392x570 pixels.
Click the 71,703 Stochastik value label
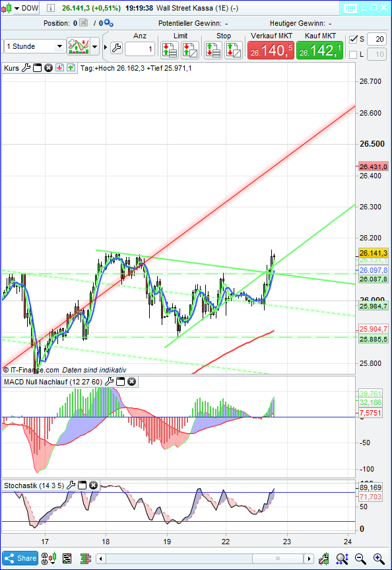pos(370,497)
